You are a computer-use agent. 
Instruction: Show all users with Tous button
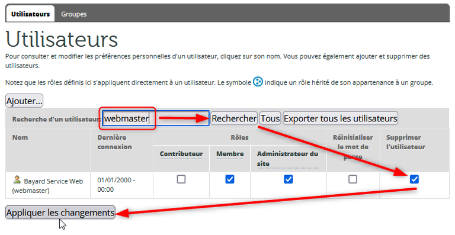click(x=270, y=118)
